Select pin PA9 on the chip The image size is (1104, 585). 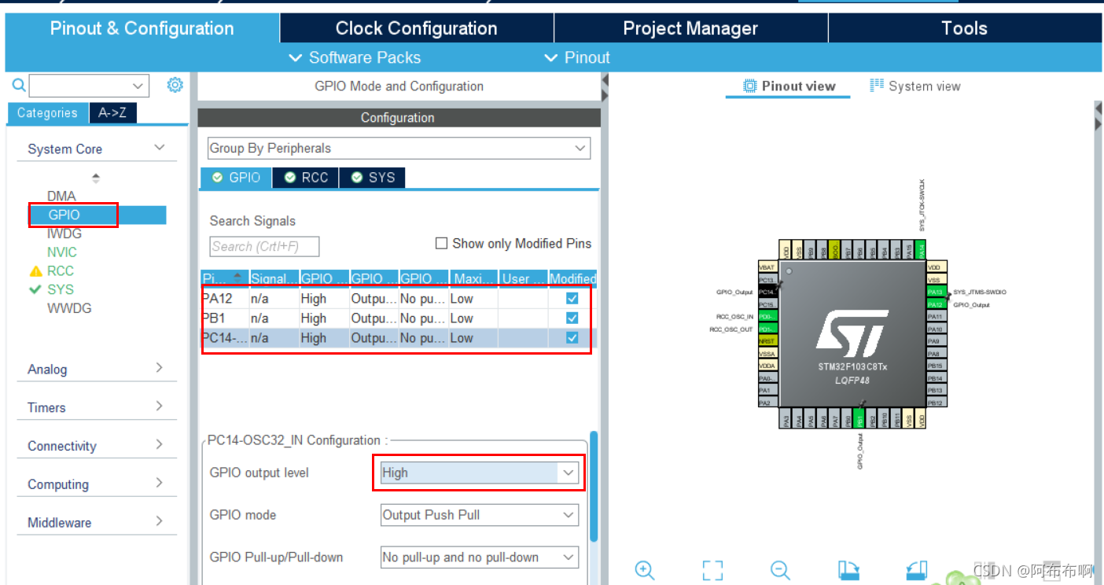pyautogui.click(x=937, y=341)
